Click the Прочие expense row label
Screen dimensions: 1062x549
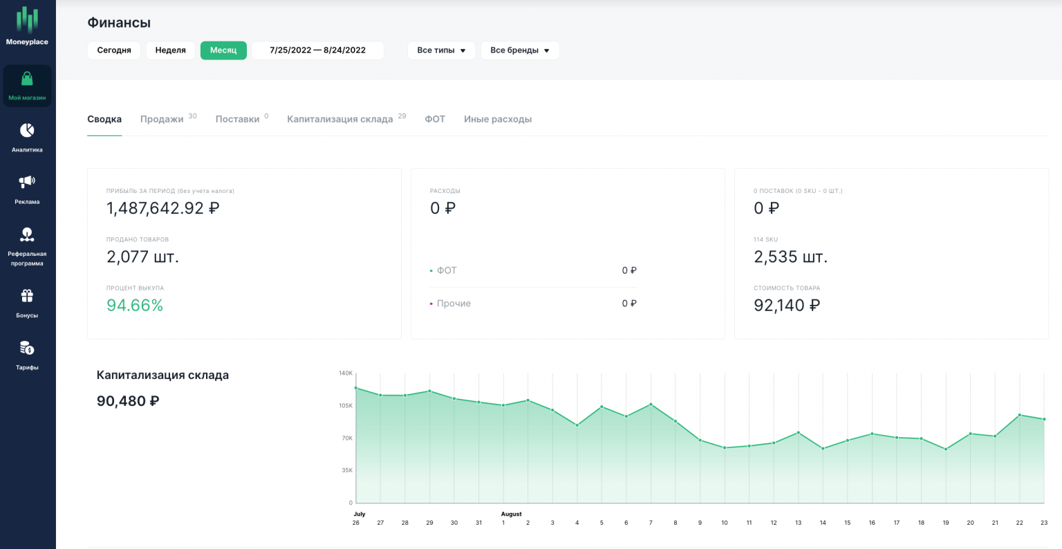point(454,304)
